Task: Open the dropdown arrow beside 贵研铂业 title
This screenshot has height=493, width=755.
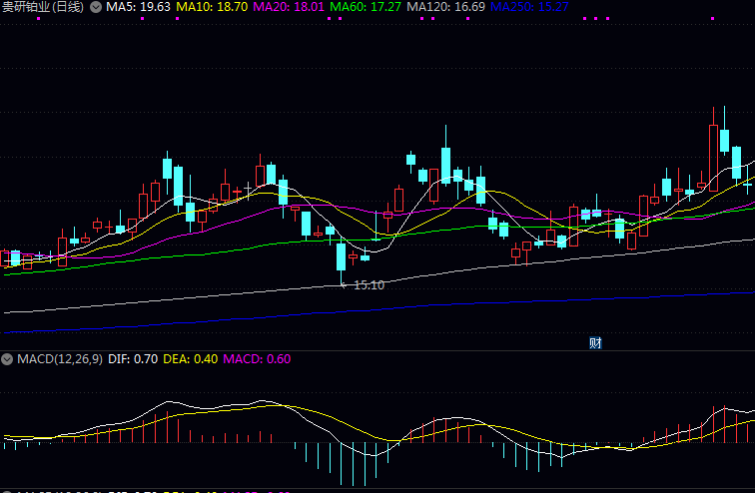Action: 96,7
